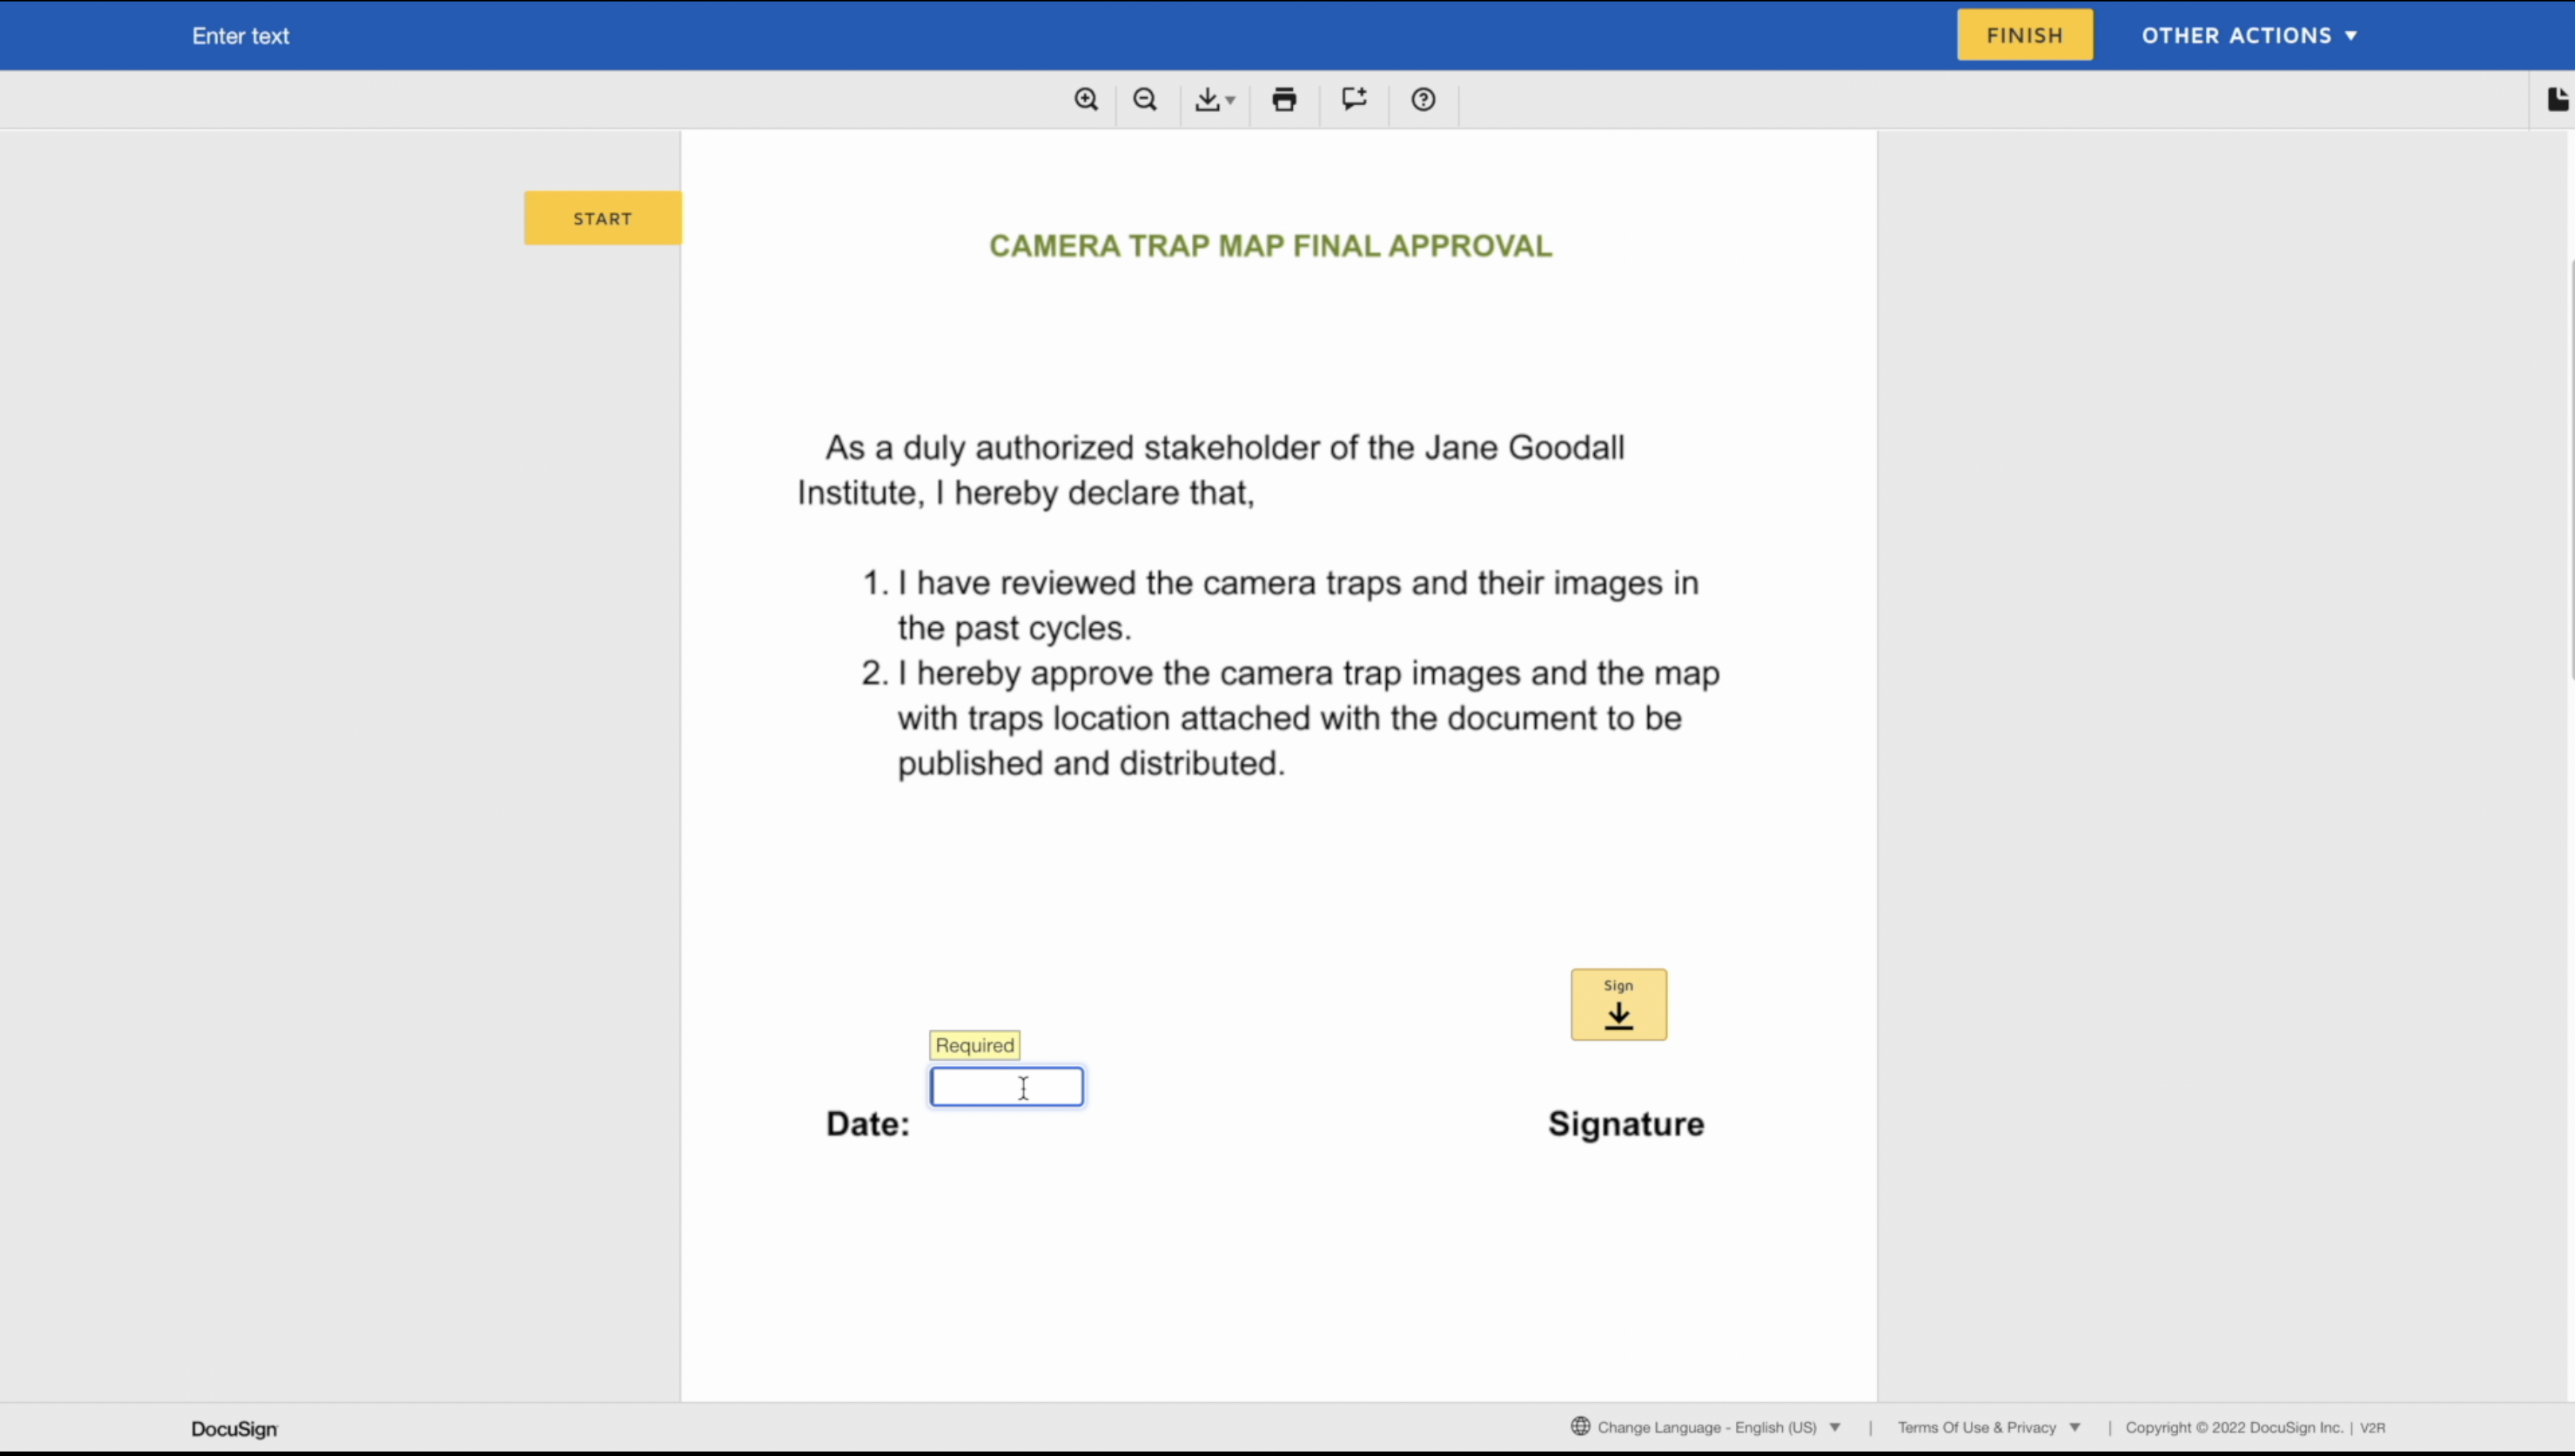
Task: Open the add comment icon
Action: (x=1354, y=99)
